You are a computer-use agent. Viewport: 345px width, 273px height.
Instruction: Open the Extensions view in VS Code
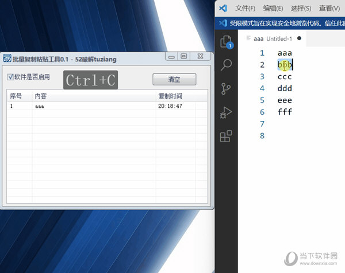[x=226, y=136]
